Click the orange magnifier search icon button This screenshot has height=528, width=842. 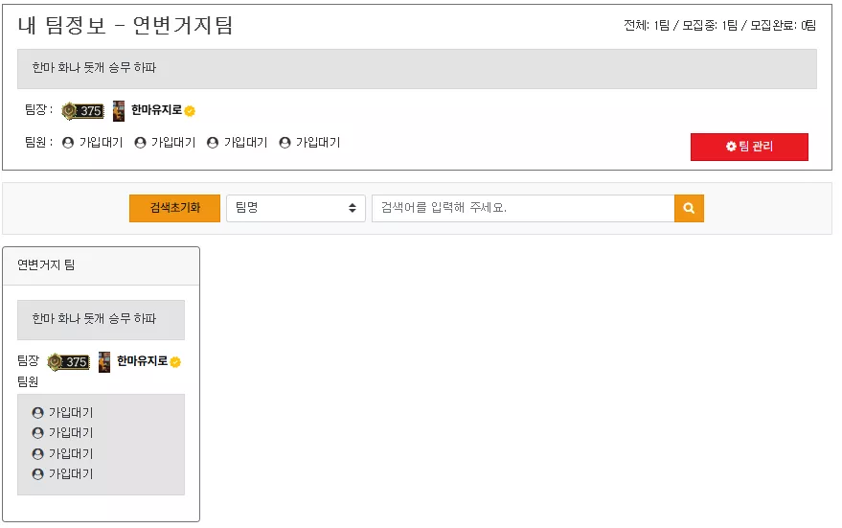[689, 208]
